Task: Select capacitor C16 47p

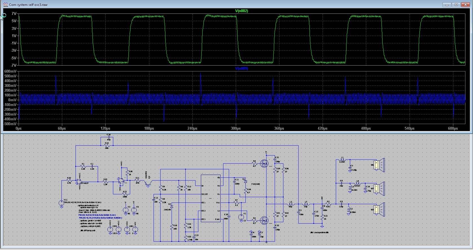Action: tap(109, 137)
